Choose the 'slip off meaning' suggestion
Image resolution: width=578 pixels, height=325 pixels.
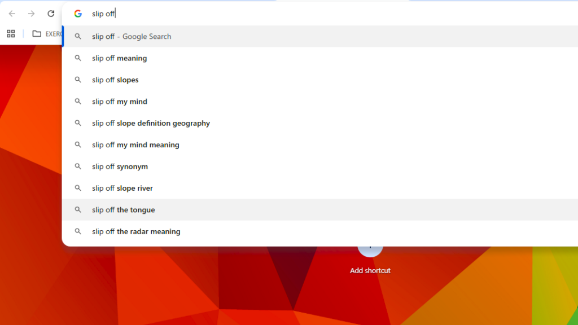click(x=119, y=58)
